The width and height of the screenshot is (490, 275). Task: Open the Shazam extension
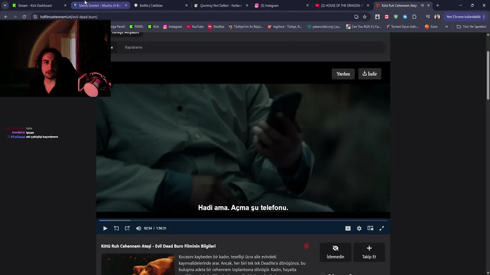405,17
